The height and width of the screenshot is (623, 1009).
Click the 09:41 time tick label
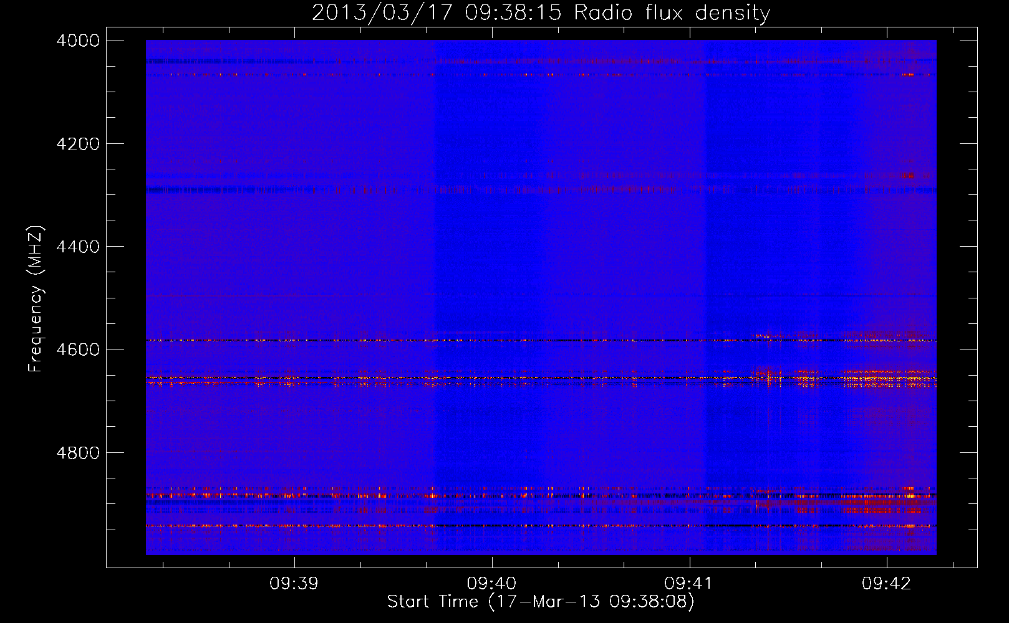tap(688, 583)
